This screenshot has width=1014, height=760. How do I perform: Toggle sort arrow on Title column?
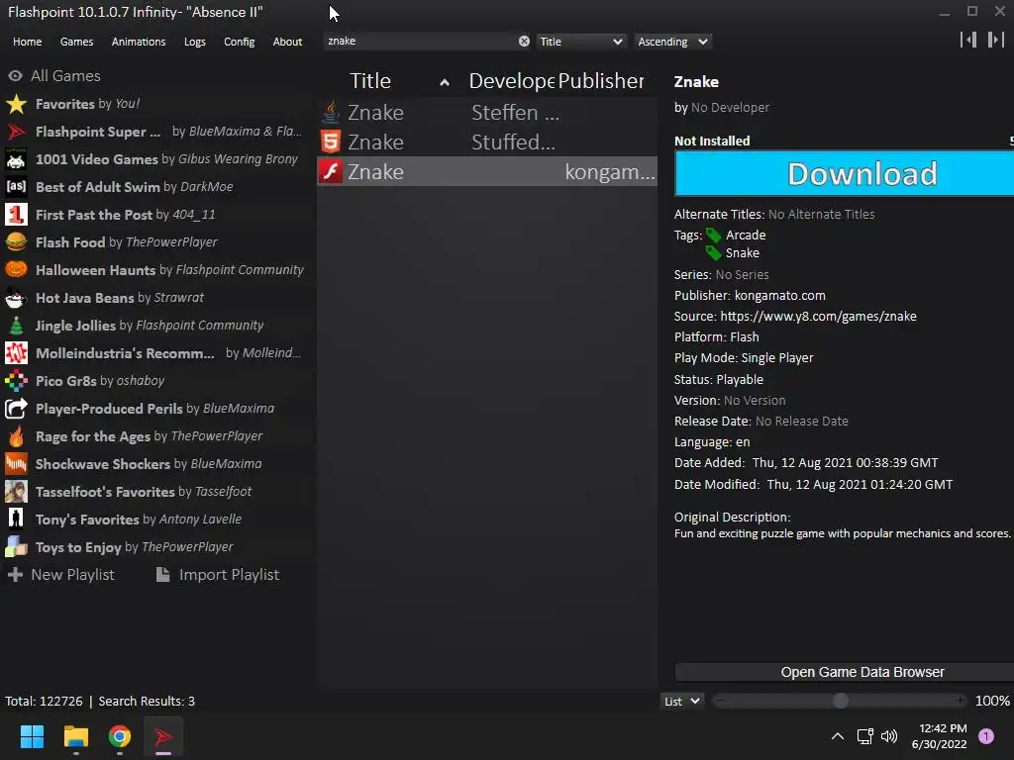pos(445,82)
